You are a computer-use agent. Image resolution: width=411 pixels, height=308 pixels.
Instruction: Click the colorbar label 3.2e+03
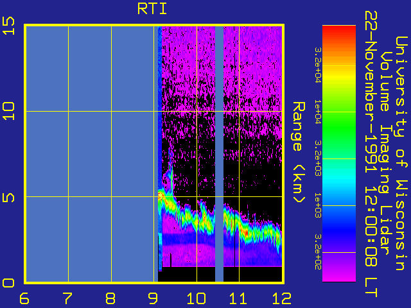318,158
